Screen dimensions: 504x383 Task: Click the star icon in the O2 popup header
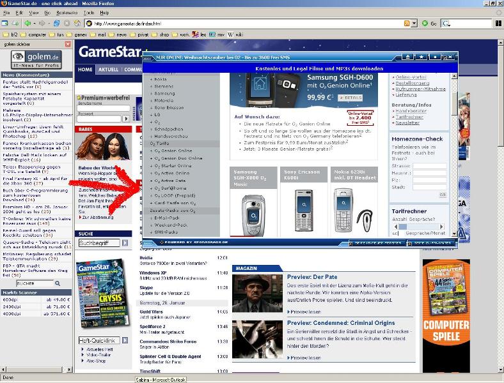click(x=421, y=57)
